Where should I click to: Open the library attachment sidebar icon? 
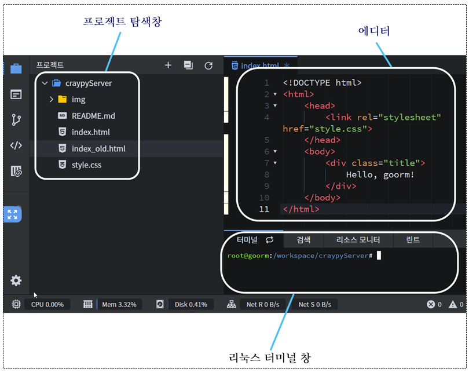click(x=16, y=171)
